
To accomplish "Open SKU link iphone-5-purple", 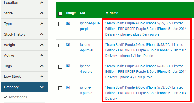I will coord(86,90).
